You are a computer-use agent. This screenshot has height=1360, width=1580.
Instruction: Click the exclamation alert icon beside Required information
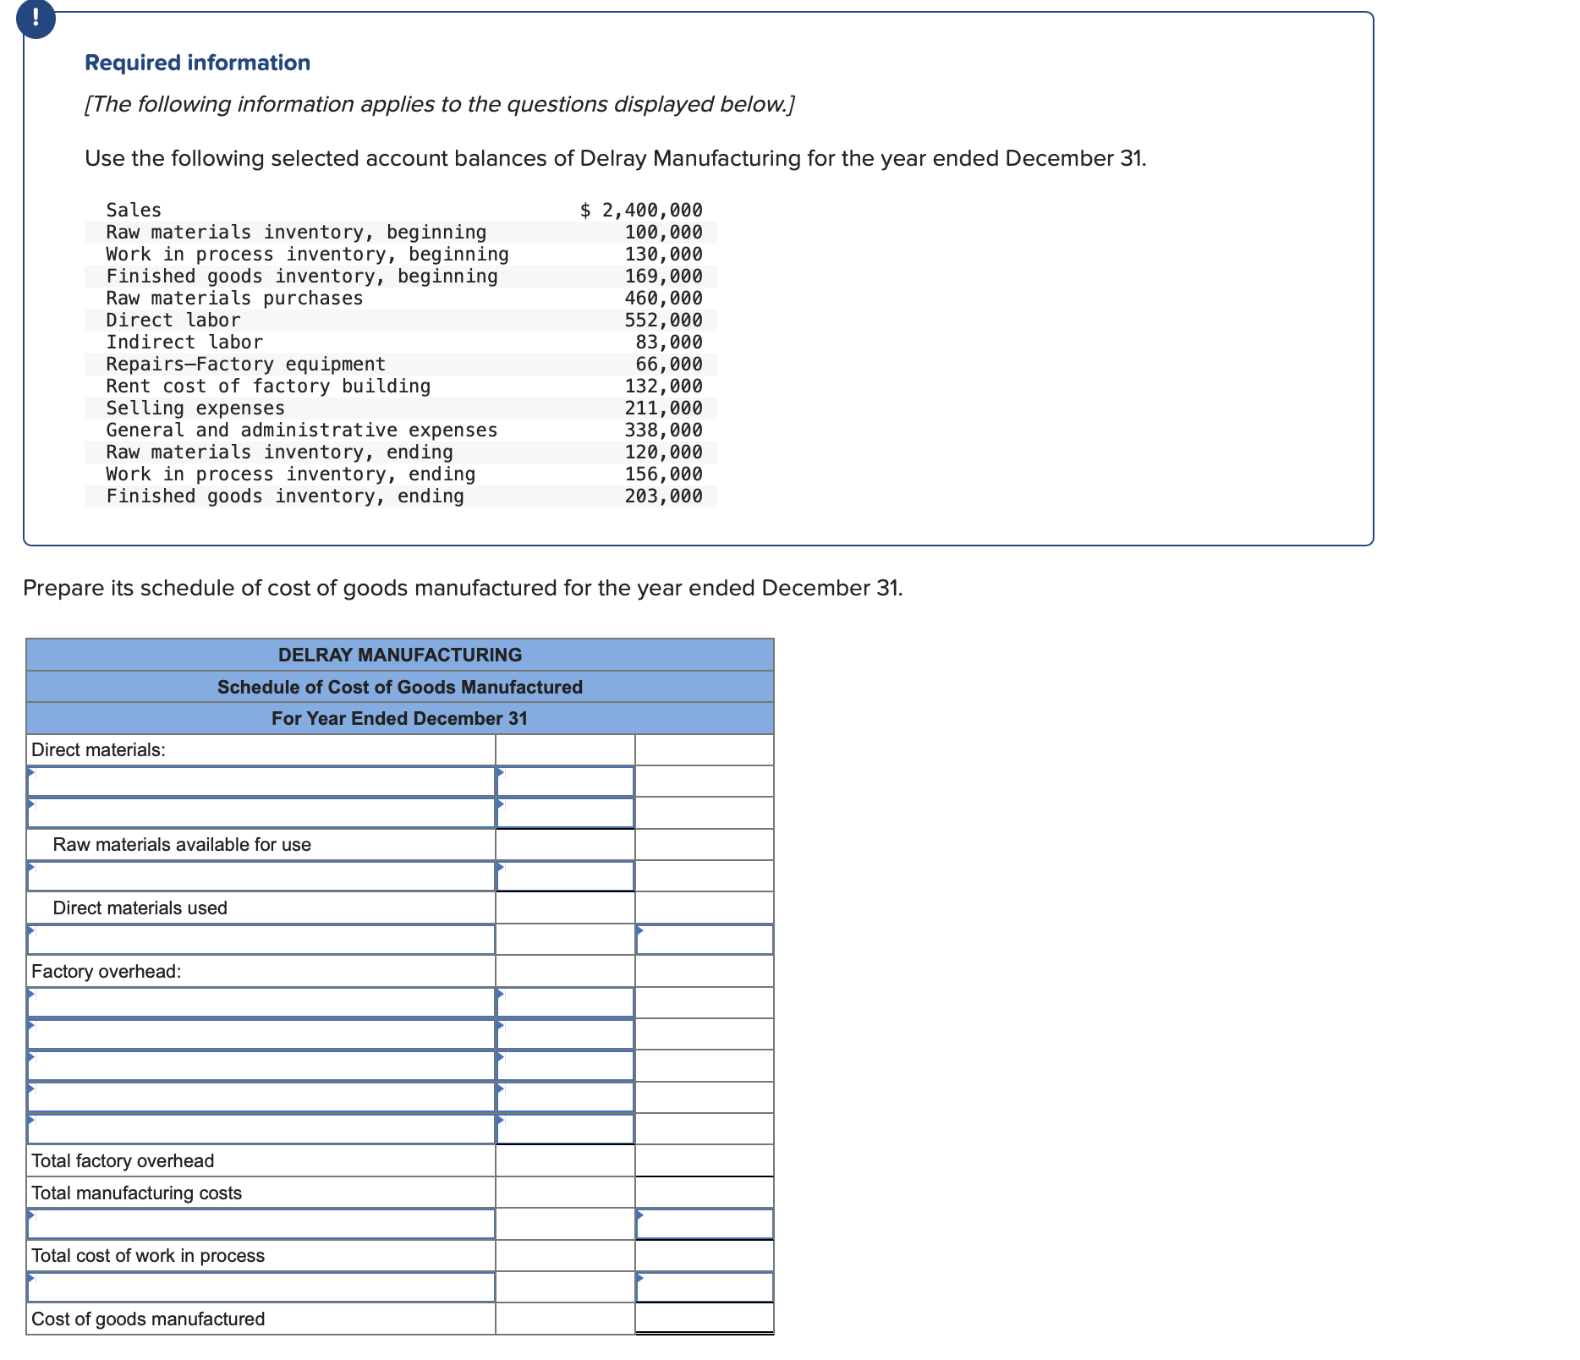pos(36,18)
